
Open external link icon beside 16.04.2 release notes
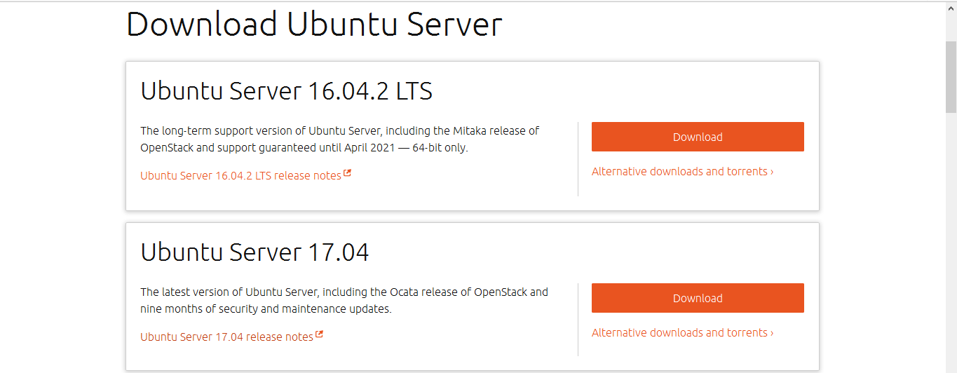pos(347,174)
